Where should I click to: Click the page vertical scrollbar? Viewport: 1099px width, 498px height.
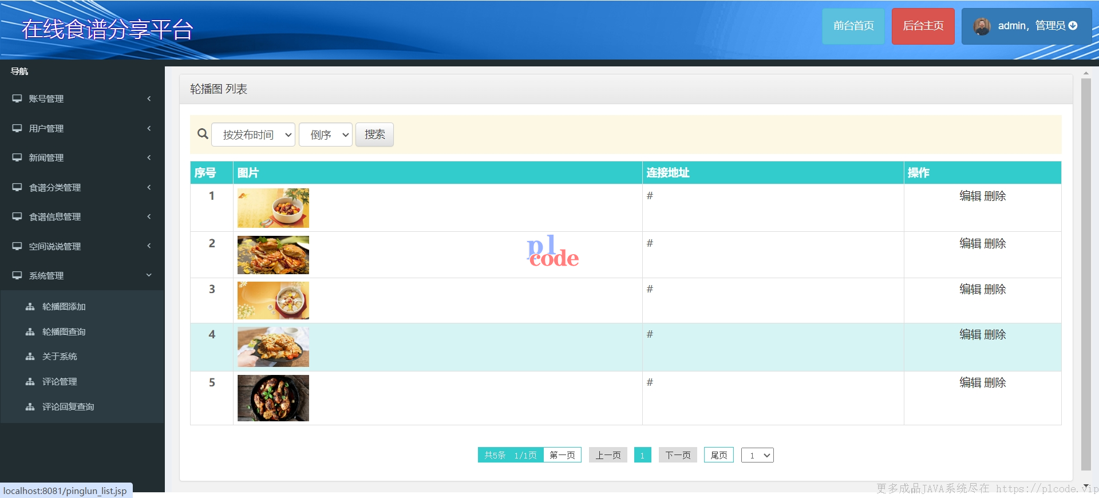click(x=1086, y=275)
